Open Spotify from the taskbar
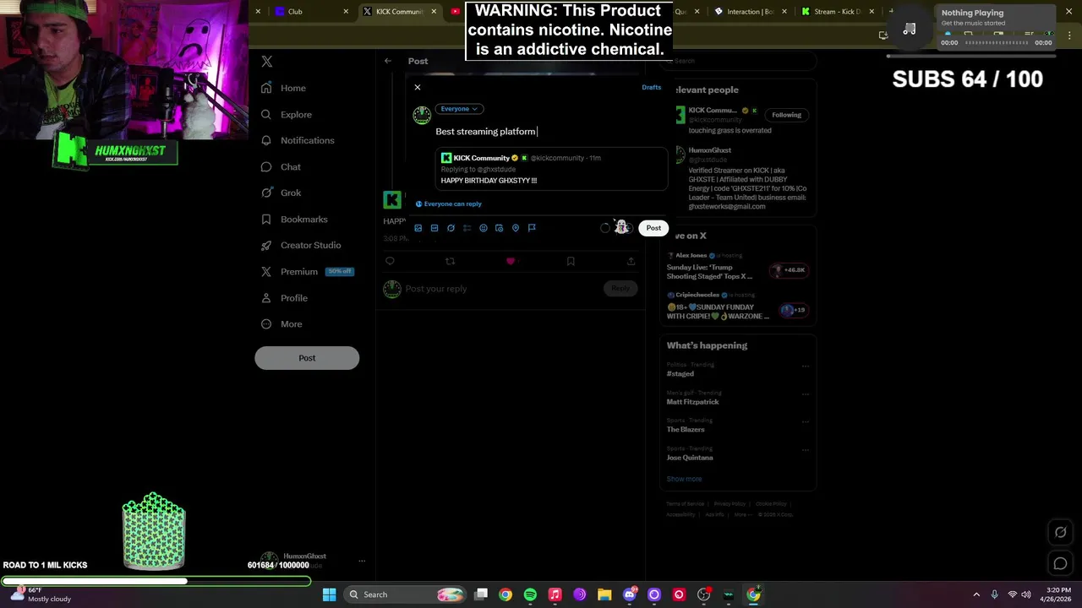This screenshot has width=1082, height=608. 530,594
